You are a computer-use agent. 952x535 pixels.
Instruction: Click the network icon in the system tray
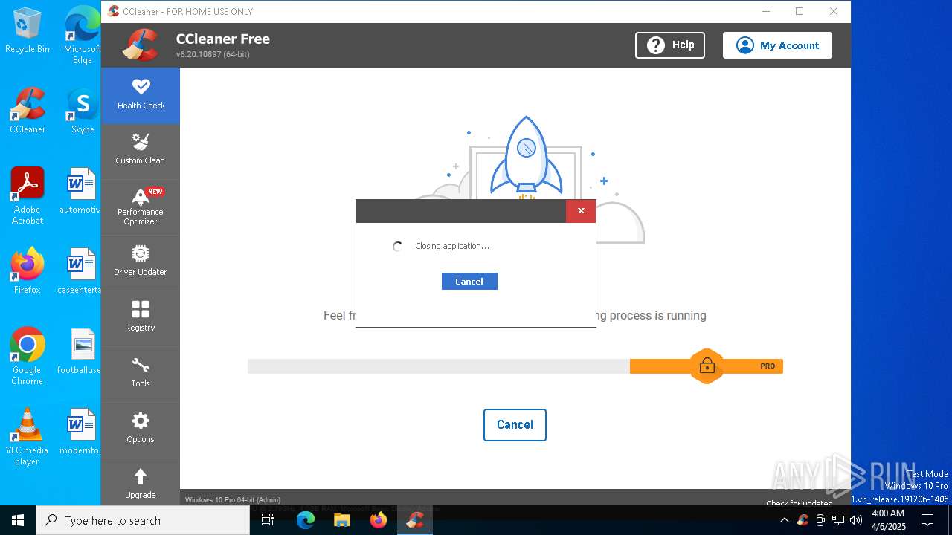[838, 520]
